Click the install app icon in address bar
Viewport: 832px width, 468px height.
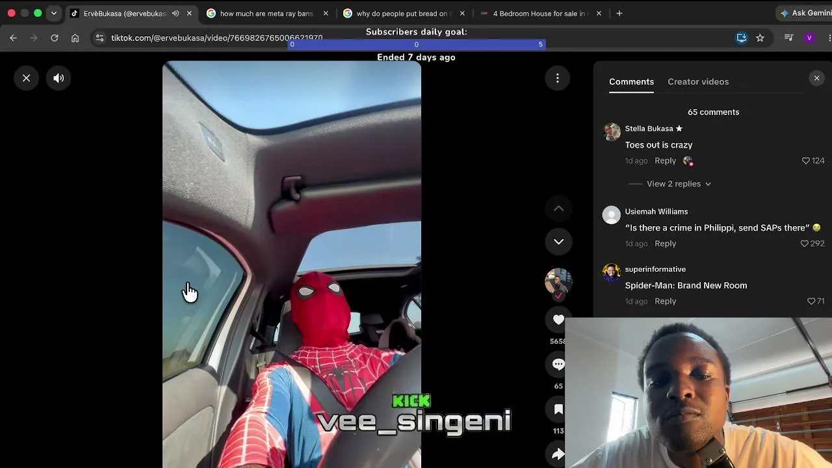[x=742, y=38]
